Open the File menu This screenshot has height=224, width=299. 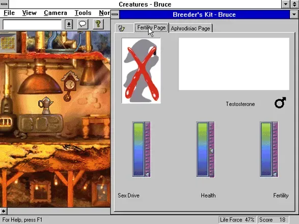[x=9, y=13]
